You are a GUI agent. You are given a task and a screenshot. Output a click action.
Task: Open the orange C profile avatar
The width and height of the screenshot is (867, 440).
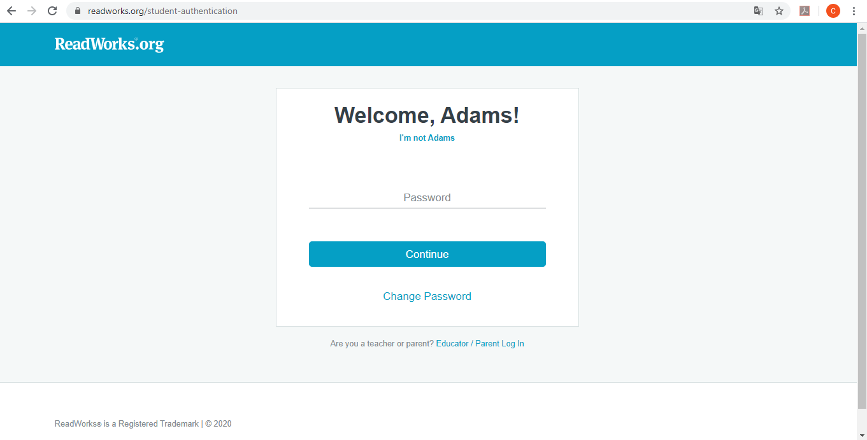coord(833,11)
